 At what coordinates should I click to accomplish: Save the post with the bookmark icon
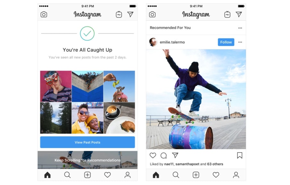240,156
